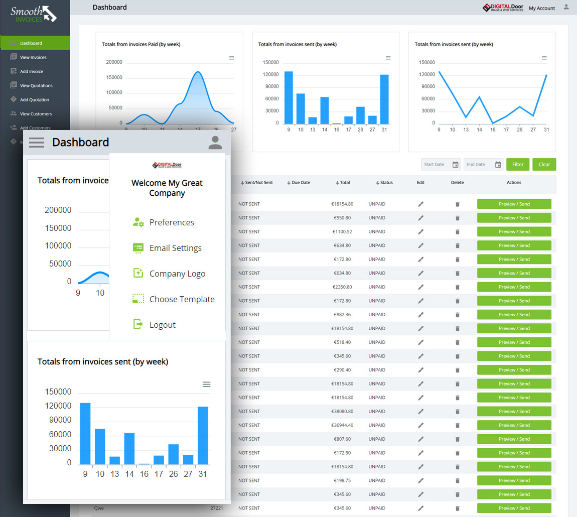The width and height of the screenshot is (577, 517).
Task: Sort the table by Status column
Action: [384, 183]
